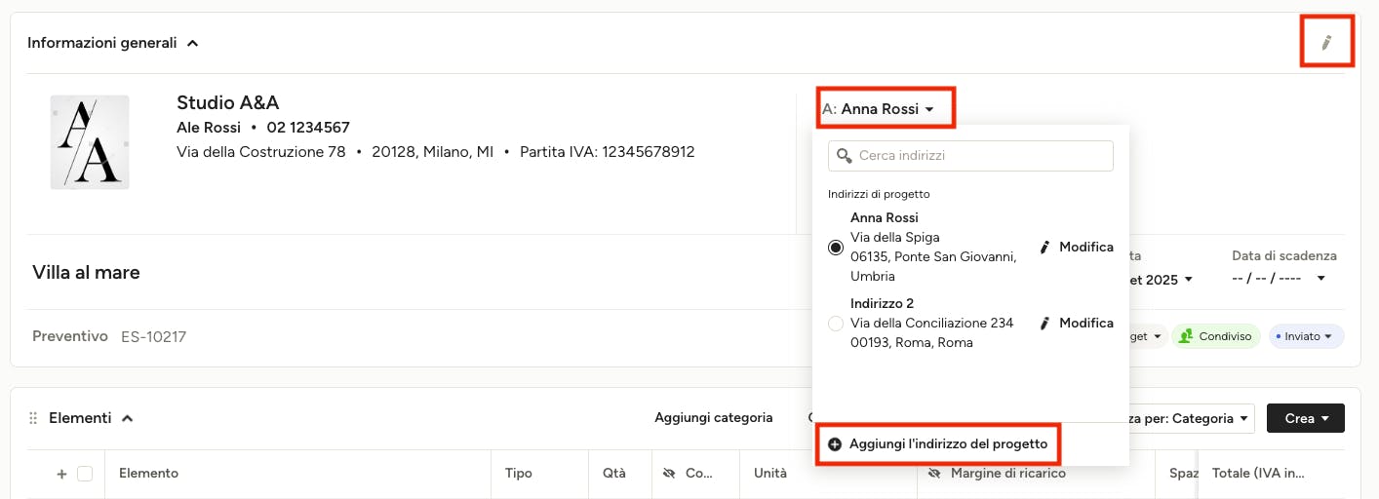
Task: Click Aggiungi categoria
Action: (x=714, y=418)
